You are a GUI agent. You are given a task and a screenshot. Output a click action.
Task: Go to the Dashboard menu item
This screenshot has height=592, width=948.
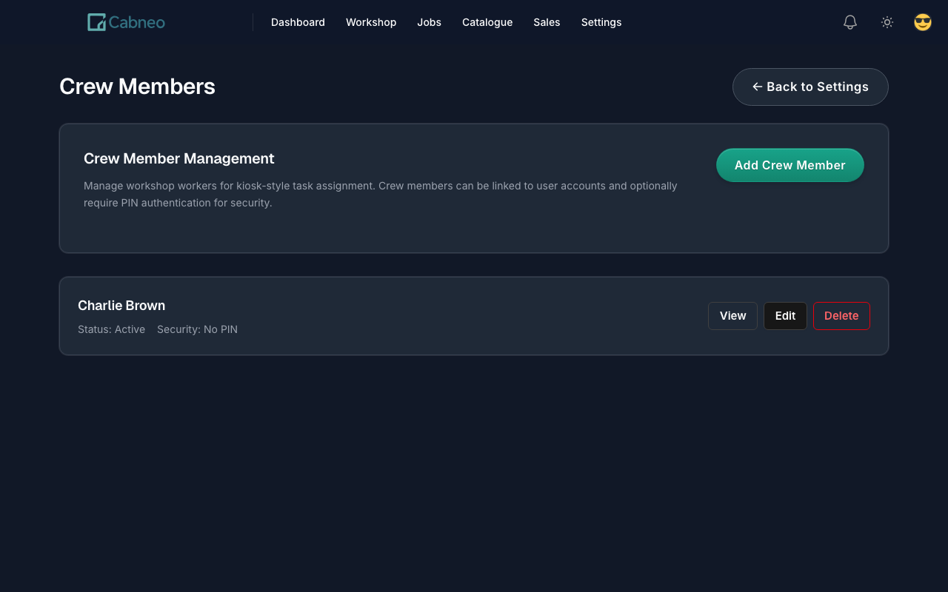pos(298,22)
